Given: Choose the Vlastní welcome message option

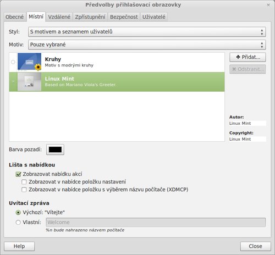Looking at the screenshot, I should [18, 223].
